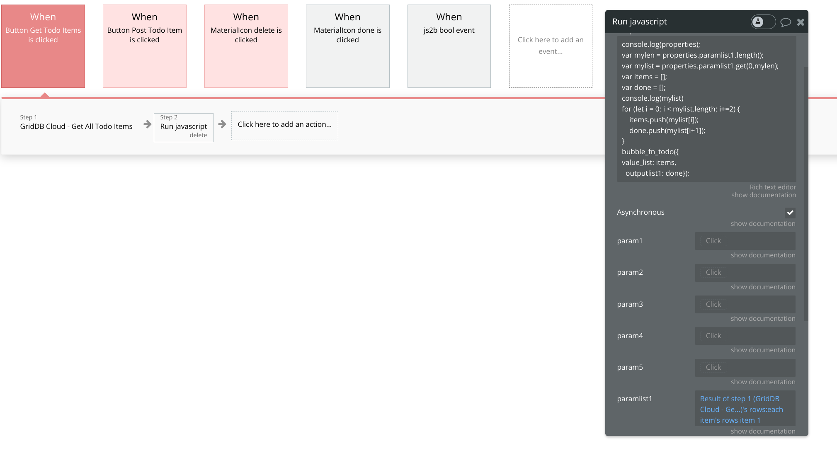Click here to add an event

point(550,46)
